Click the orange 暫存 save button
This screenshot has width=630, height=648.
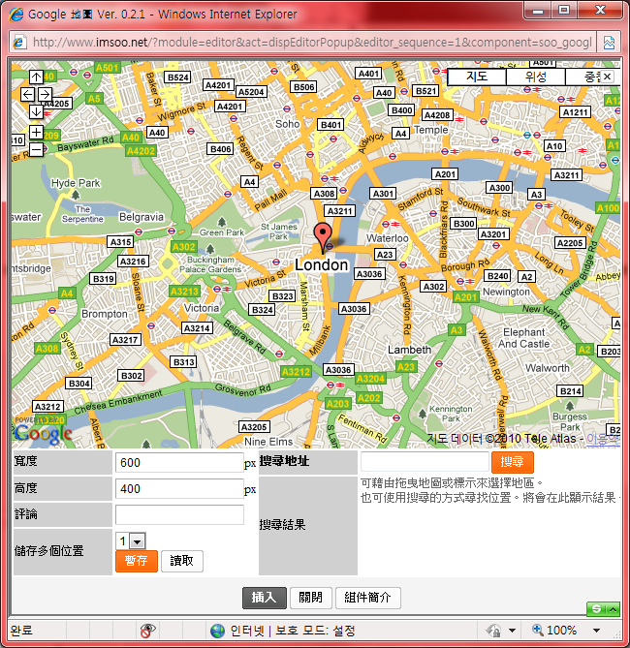pyautogui.click(x=137, y=561)
